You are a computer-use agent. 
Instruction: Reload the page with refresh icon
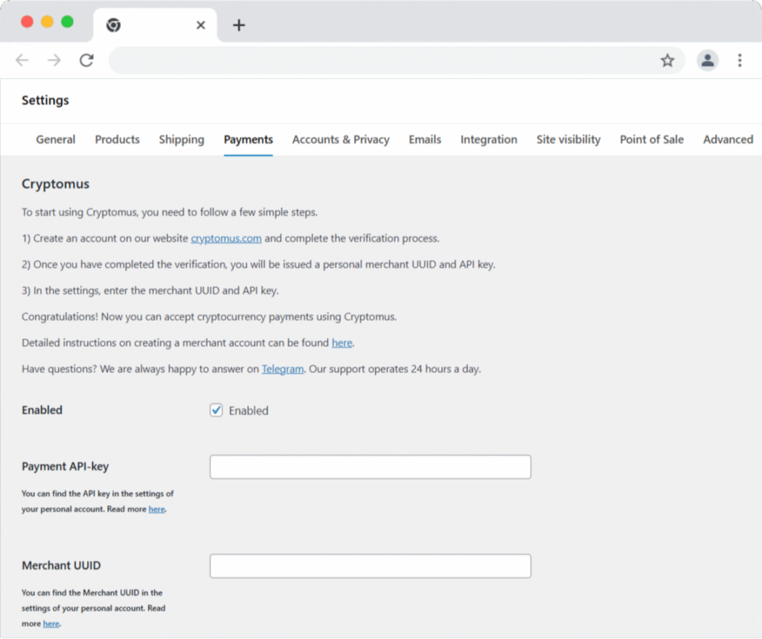point(86,60)
